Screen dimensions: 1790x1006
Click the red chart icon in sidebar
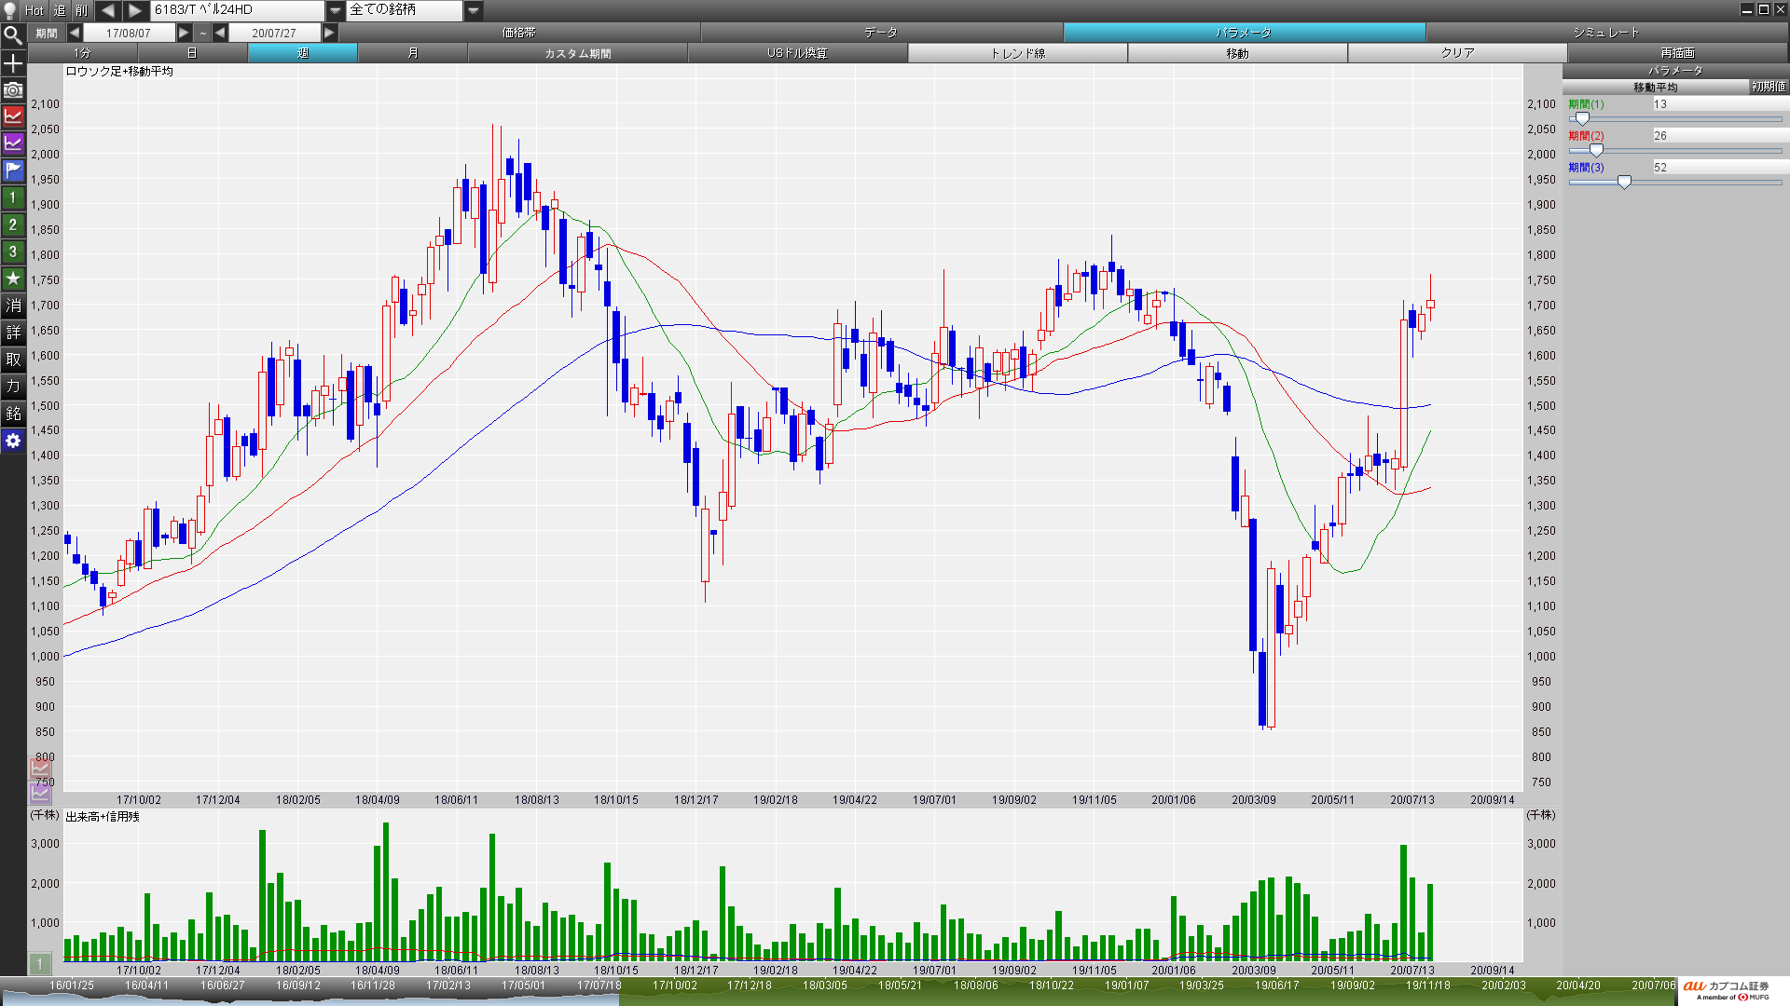[13, 116]
